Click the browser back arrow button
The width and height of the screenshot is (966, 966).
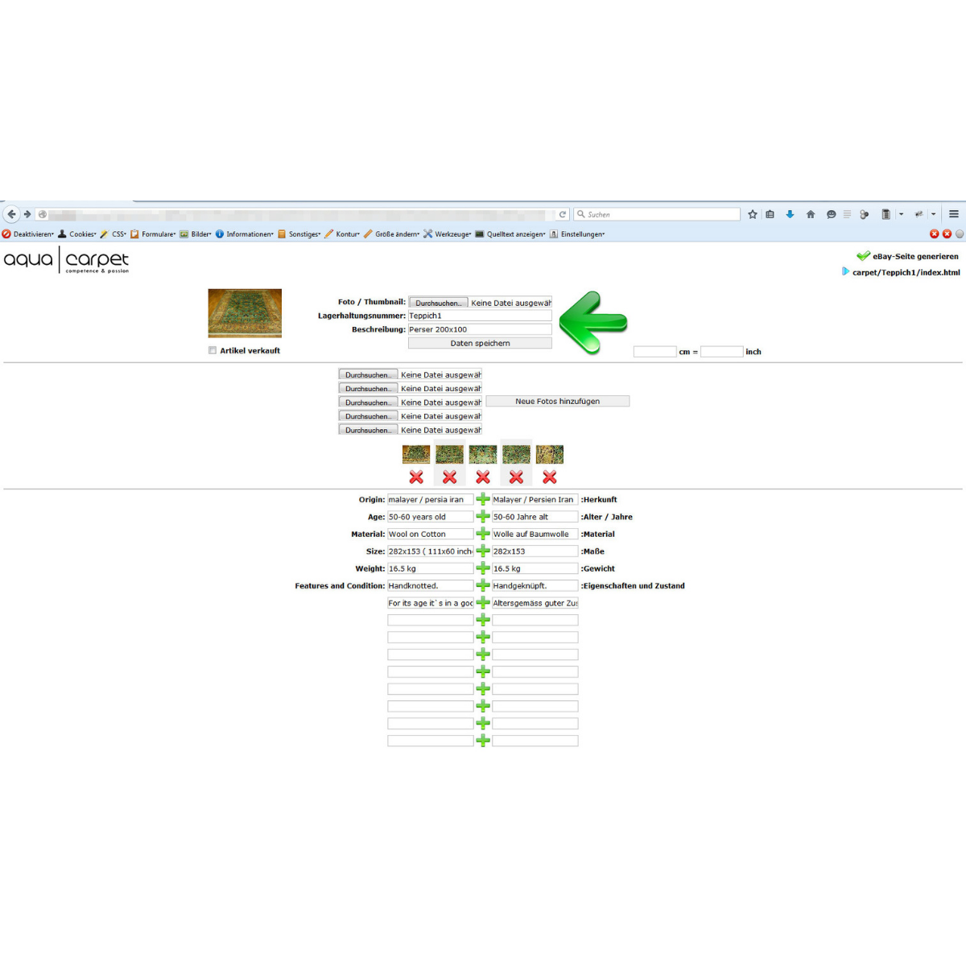pos(11,214)
